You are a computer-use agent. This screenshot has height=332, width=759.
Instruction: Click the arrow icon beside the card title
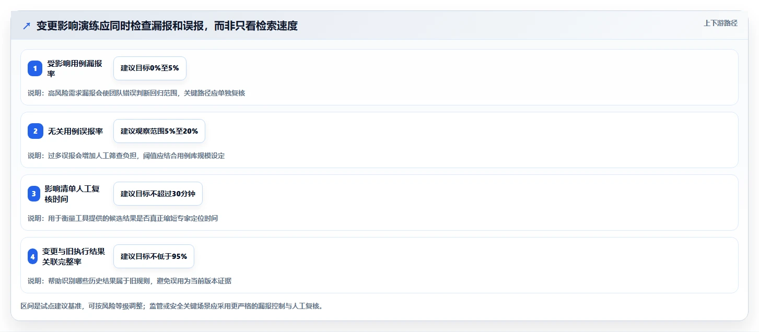click(x=27, y=26)
